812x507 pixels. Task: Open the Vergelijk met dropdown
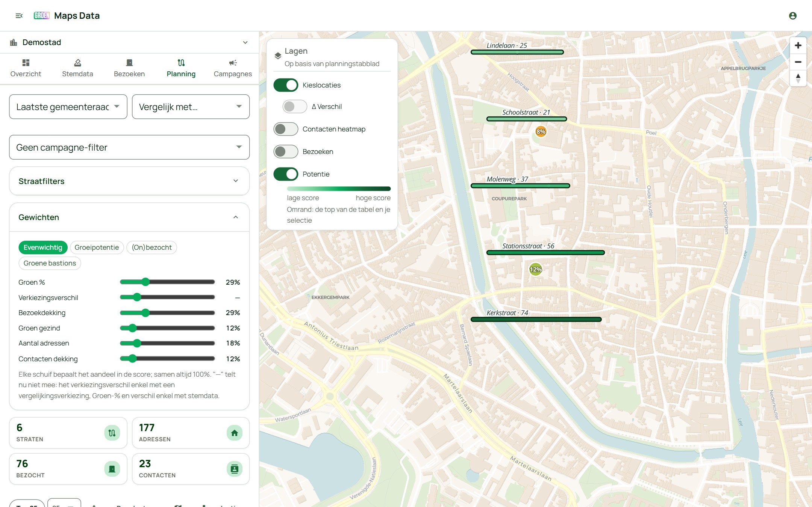pyautogui.click(x=191, y=107)
